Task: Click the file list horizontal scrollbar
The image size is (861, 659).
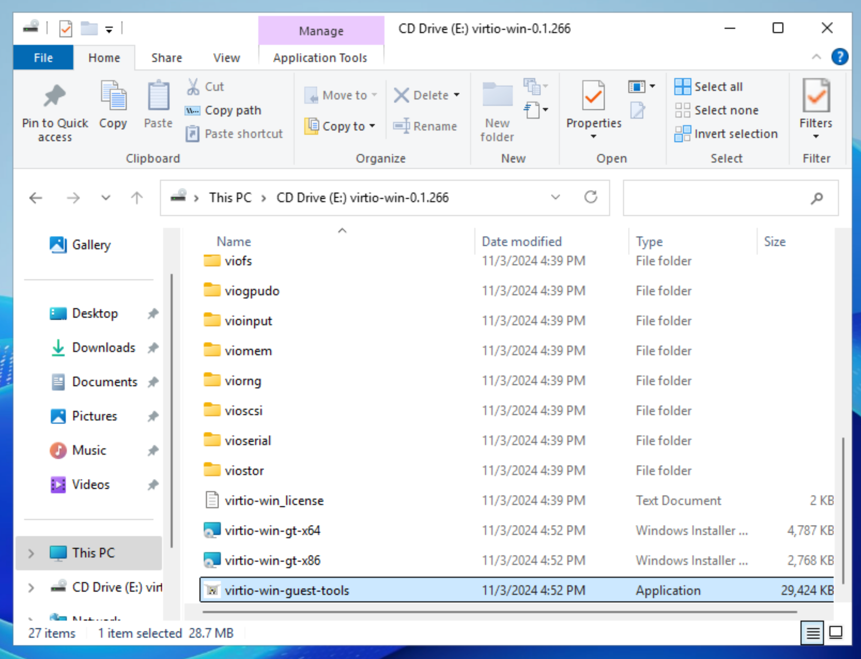Action: tap(500, 611)
